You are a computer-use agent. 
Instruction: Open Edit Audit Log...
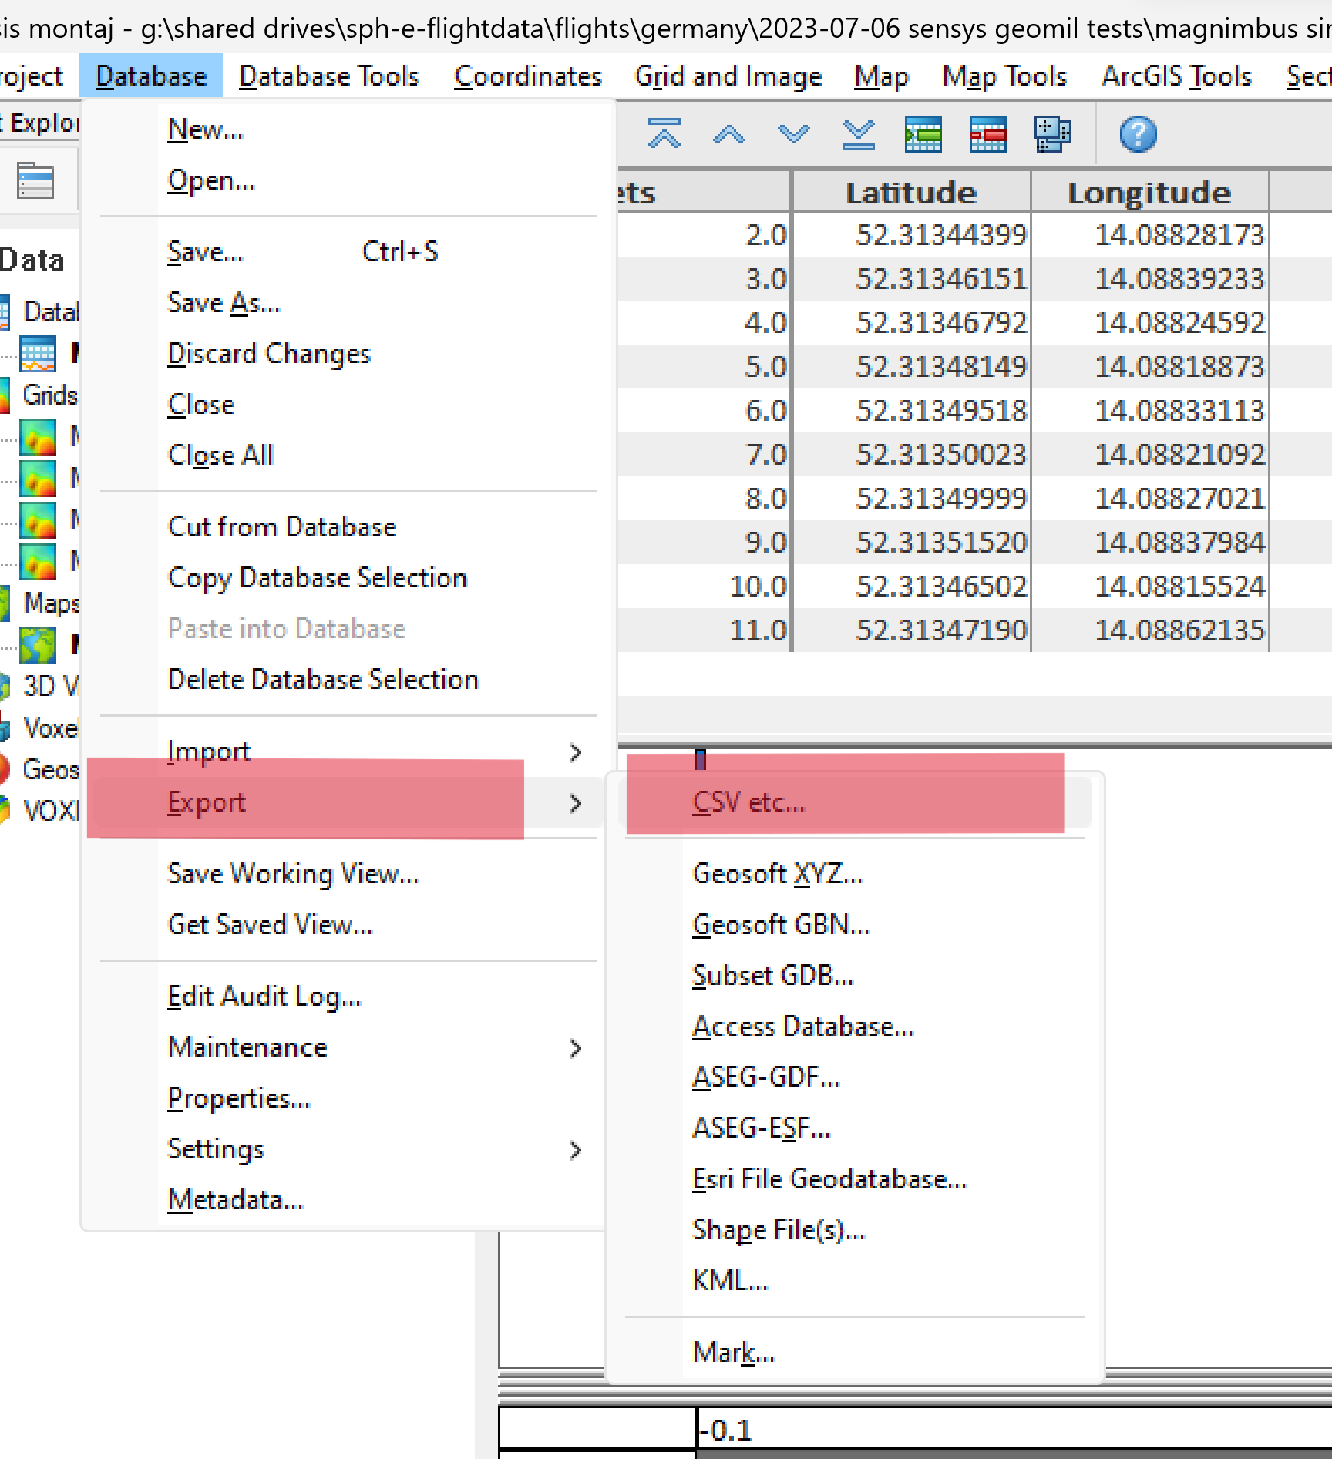pos(264,997)
